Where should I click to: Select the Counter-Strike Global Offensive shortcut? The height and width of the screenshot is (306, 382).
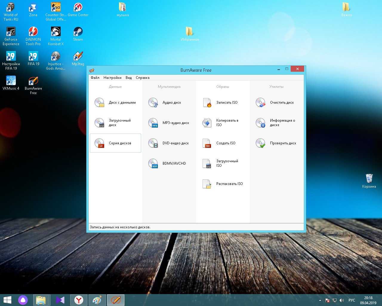tap(56, 12)
